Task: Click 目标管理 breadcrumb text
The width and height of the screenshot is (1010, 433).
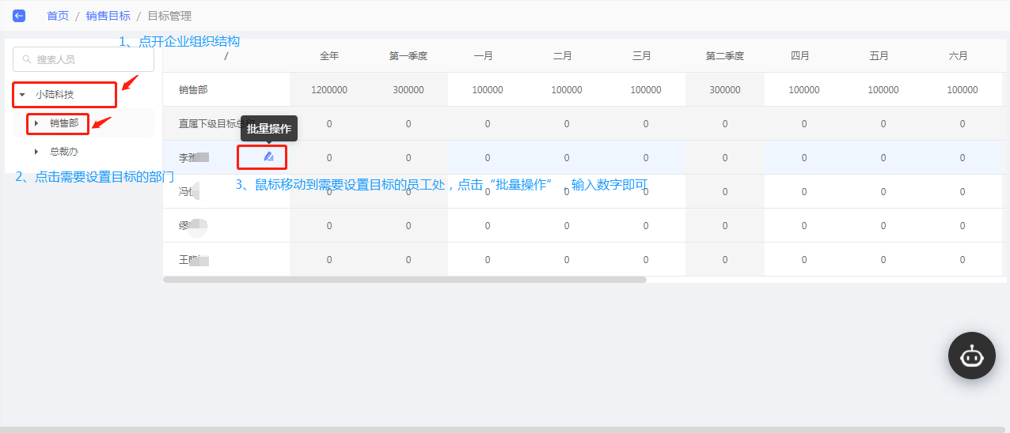Action: [169, 16]
